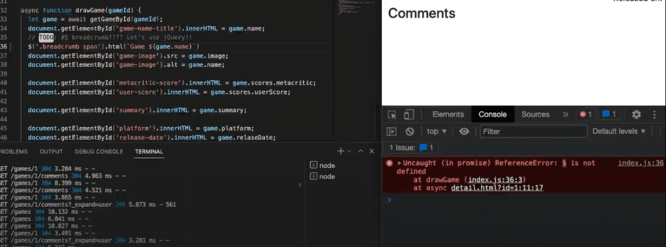The height and width of the screenshot is (247, 666).
Task: Open the DevTools three-dot customize menu
Action: point(654,114)
